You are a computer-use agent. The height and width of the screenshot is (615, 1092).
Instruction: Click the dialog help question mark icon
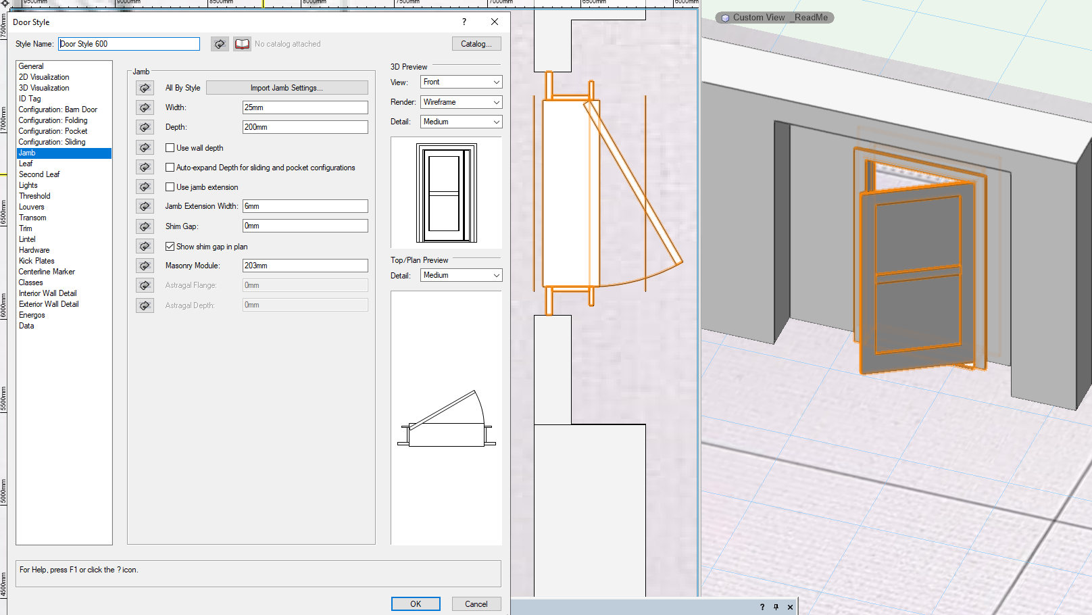(x=464, y=22)
